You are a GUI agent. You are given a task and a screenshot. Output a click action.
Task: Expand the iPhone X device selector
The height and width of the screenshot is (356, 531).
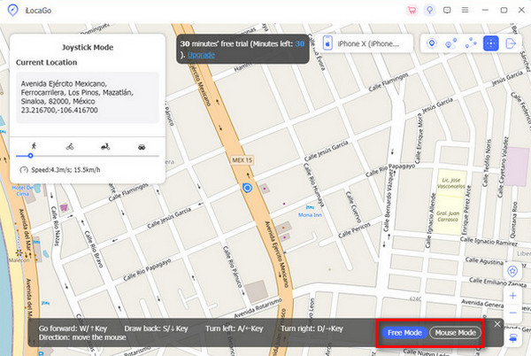pos(364,43)
